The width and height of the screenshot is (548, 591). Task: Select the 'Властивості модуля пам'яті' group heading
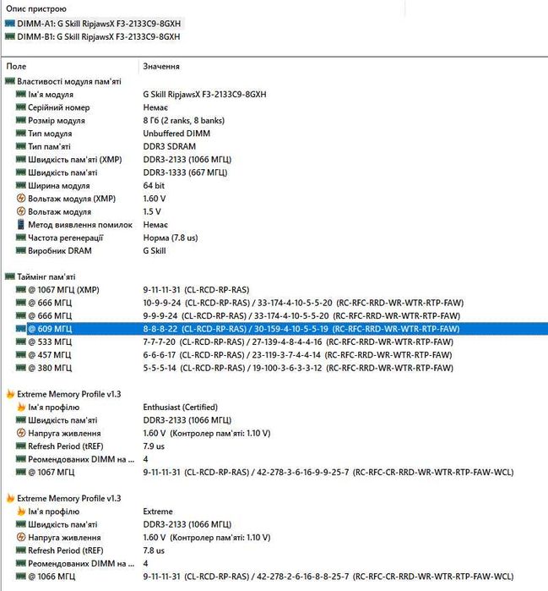coord(69,81)
